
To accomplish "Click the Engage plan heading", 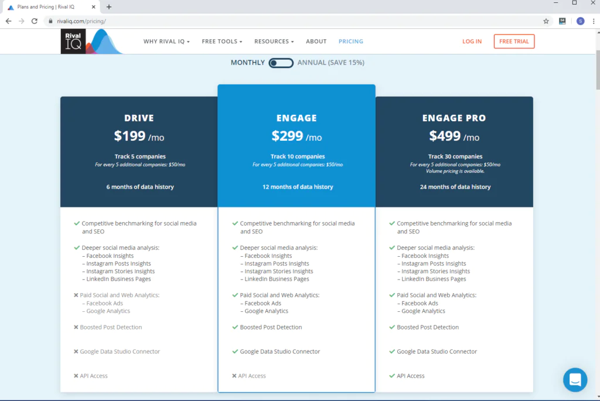I will point(296,118).
